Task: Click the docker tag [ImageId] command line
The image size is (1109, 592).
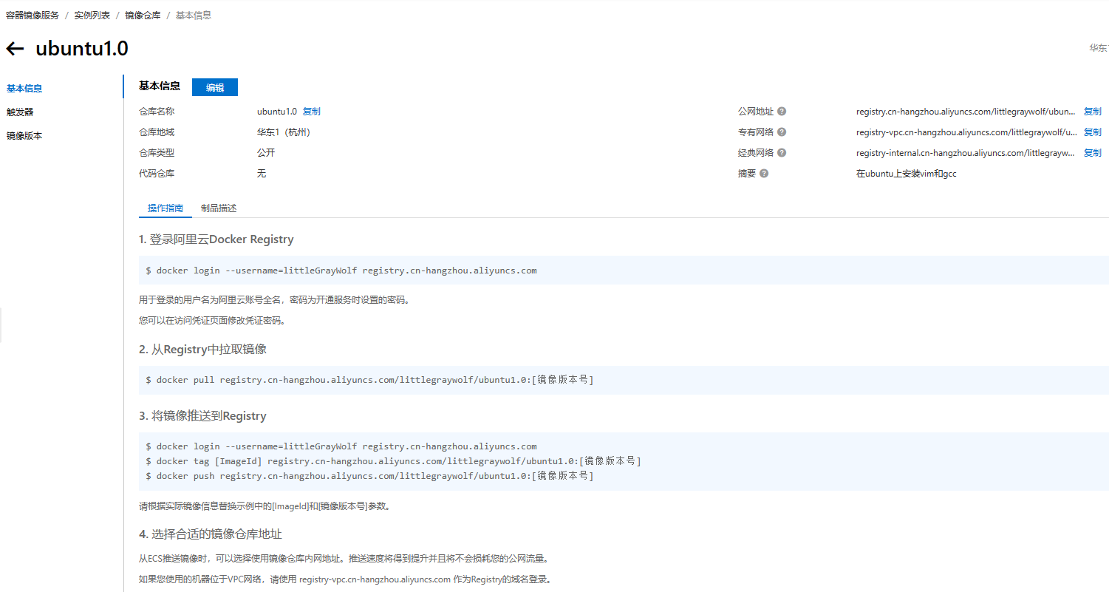Action: click(393, 461)
